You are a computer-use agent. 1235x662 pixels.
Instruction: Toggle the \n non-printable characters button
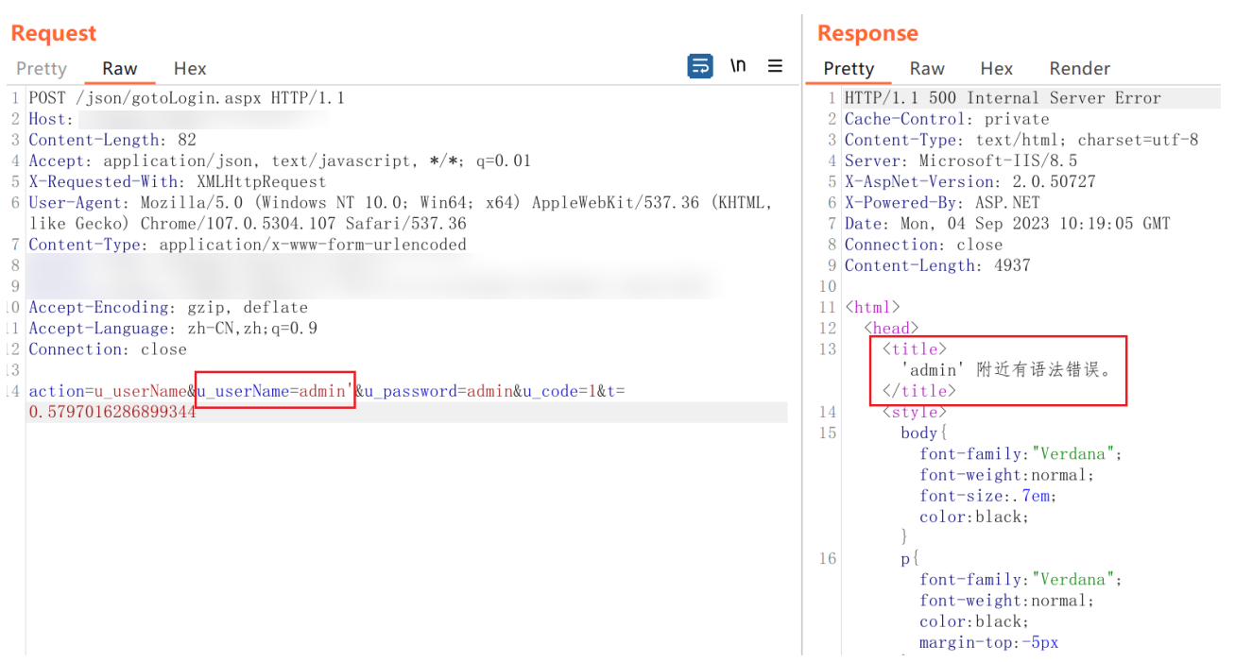click(x=738, y=66)
